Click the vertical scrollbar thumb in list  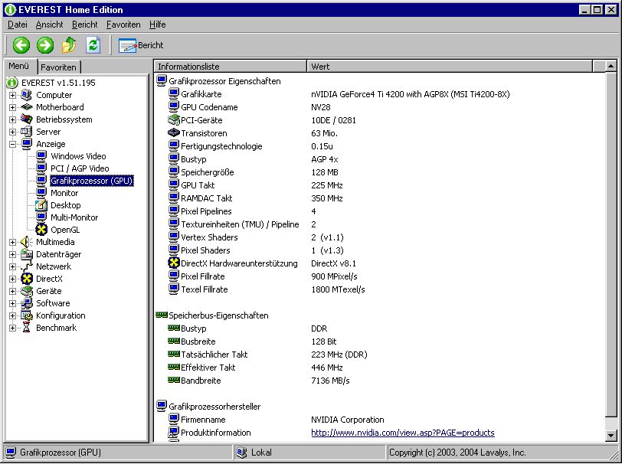pyautogui.click(x=611, y=244)
